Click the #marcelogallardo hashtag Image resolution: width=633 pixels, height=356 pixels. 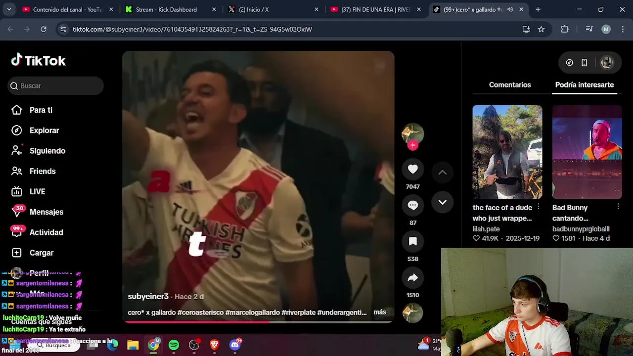click(x=252, y=312)
